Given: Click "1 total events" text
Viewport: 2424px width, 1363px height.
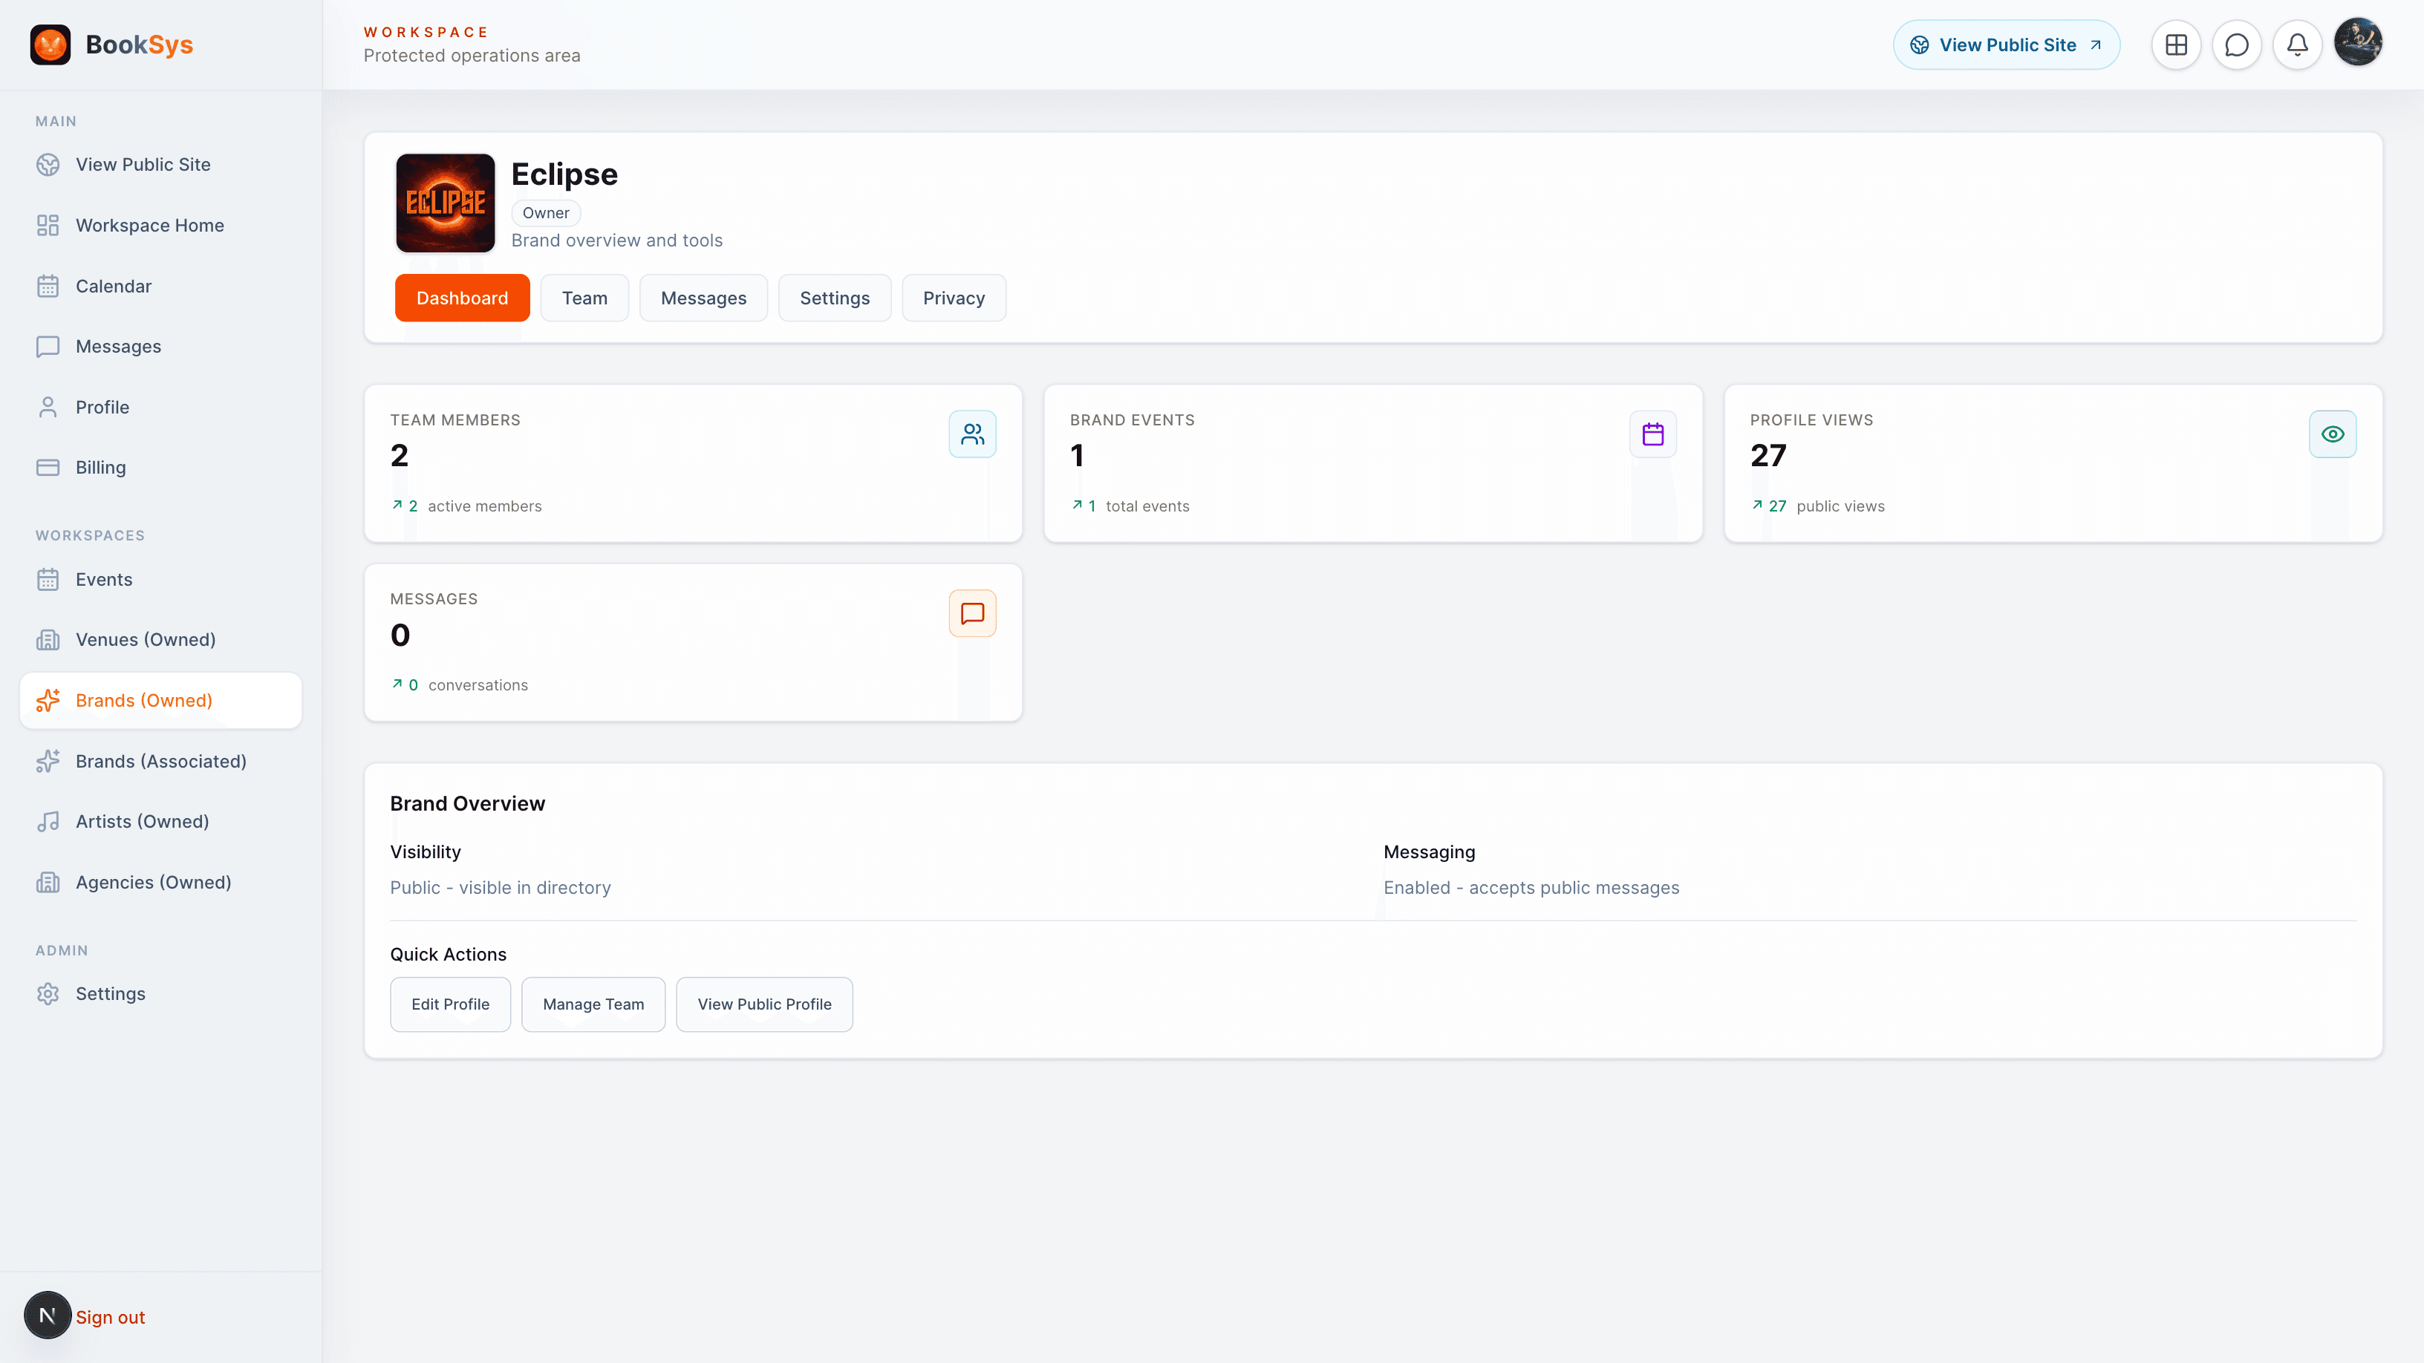Looking at the screenshot, I should 1138,506.
